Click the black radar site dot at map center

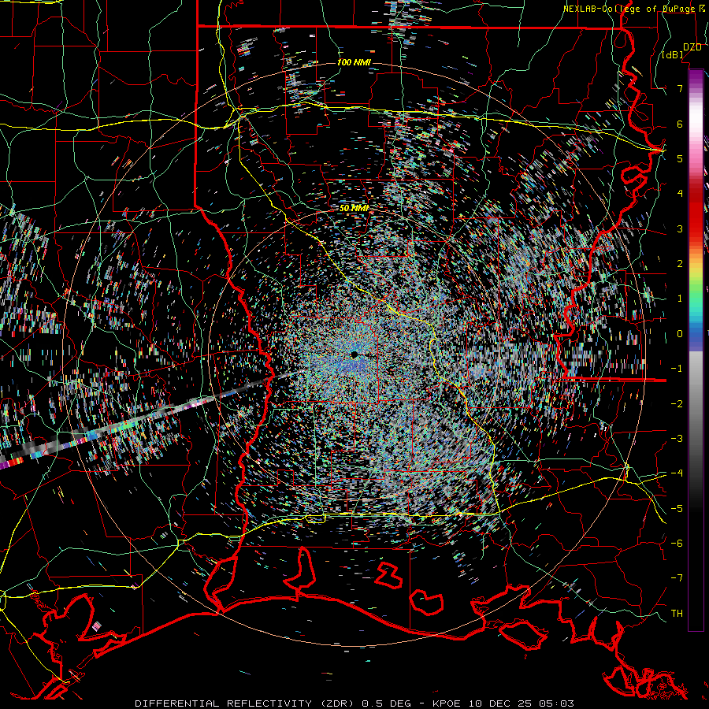pyautogui.click(x=354, y=355)
